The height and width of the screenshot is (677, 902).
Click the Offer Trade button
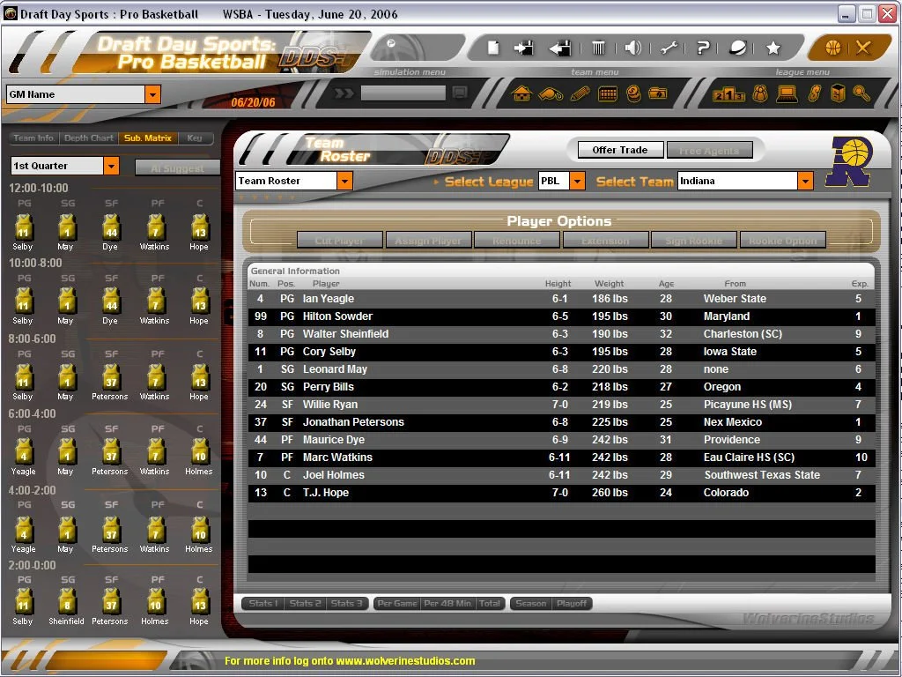[620, 150]
